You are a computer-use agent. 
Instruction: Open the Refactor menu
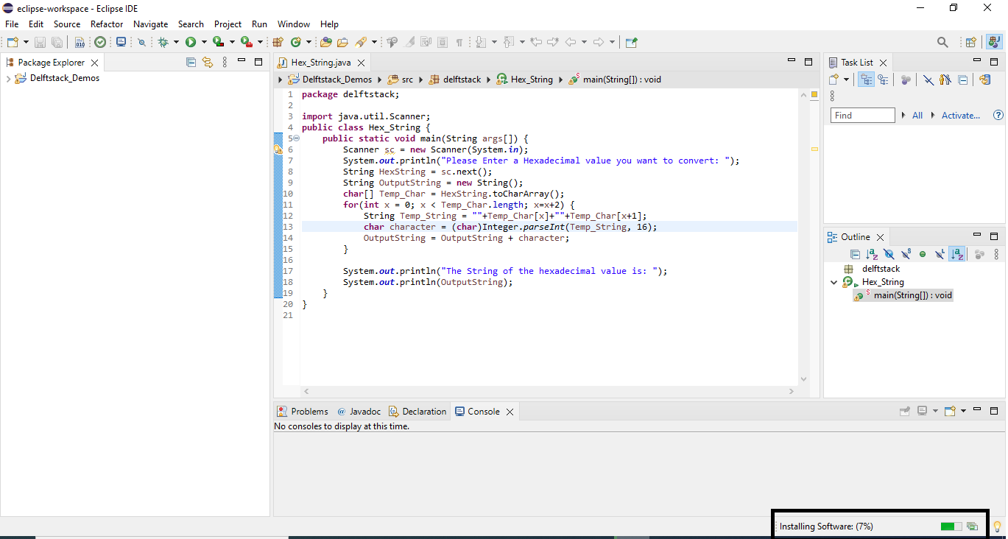tap(107, 24)
